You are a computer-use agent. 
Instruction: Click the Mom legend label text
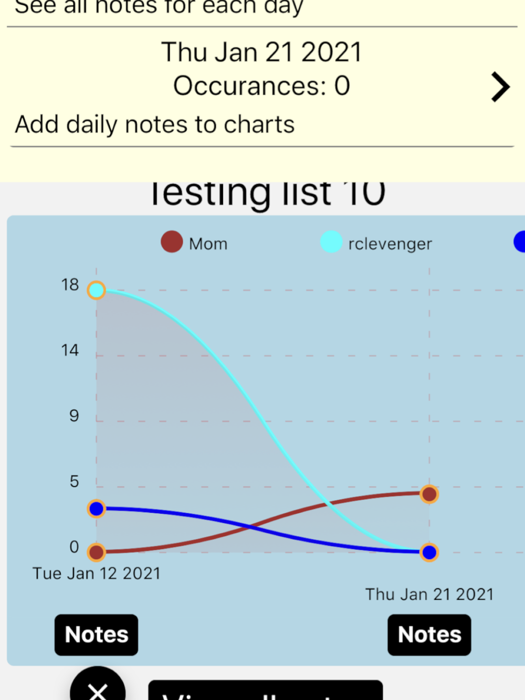pos(208,244)
